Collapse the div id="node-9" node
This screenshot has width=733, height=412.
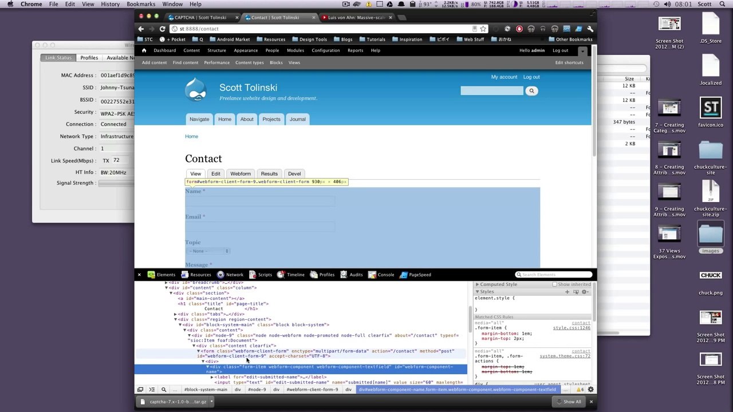189,335
